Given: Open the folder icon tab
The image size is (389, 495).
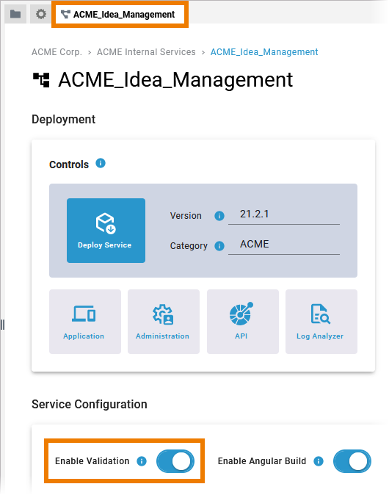Looking at the screenshot, I should (15, 14).
